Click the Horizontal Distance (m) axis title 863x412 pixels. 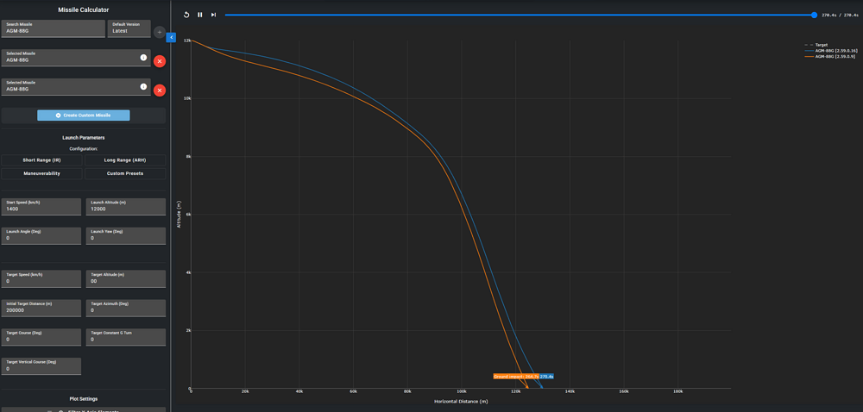pos(461,402)
